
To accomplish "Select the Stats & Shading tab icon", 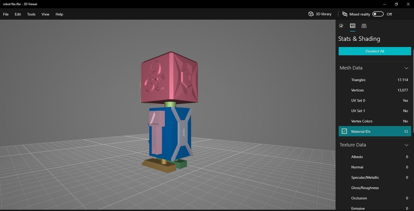I will click(352, 26).
